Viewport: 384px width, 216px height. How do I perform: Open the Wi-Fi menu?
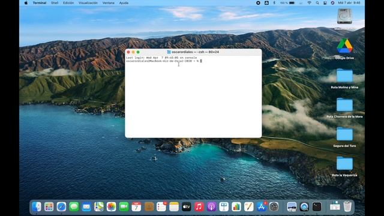point(310,3)
